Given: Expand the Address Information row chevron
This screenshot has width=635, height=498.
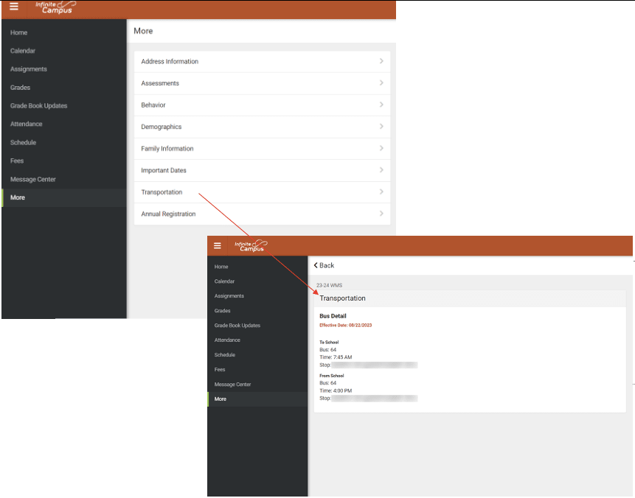Looking at the screenshot, I should [x=381, y=61].
